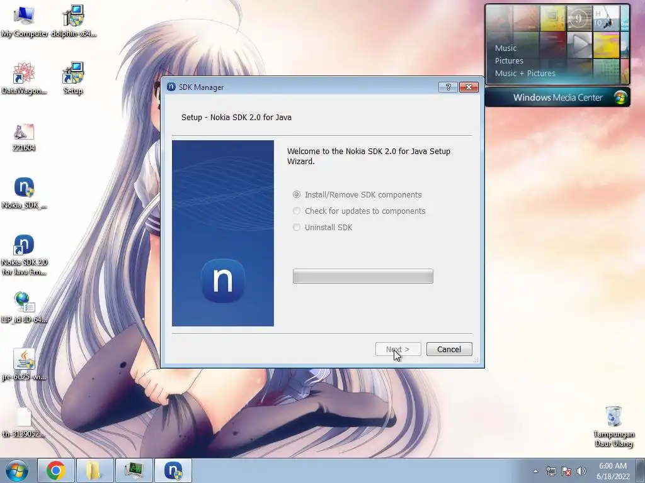Click the Nokia logo banner image
The height and width of the screenshot is (483, 645).
[223, 233]
